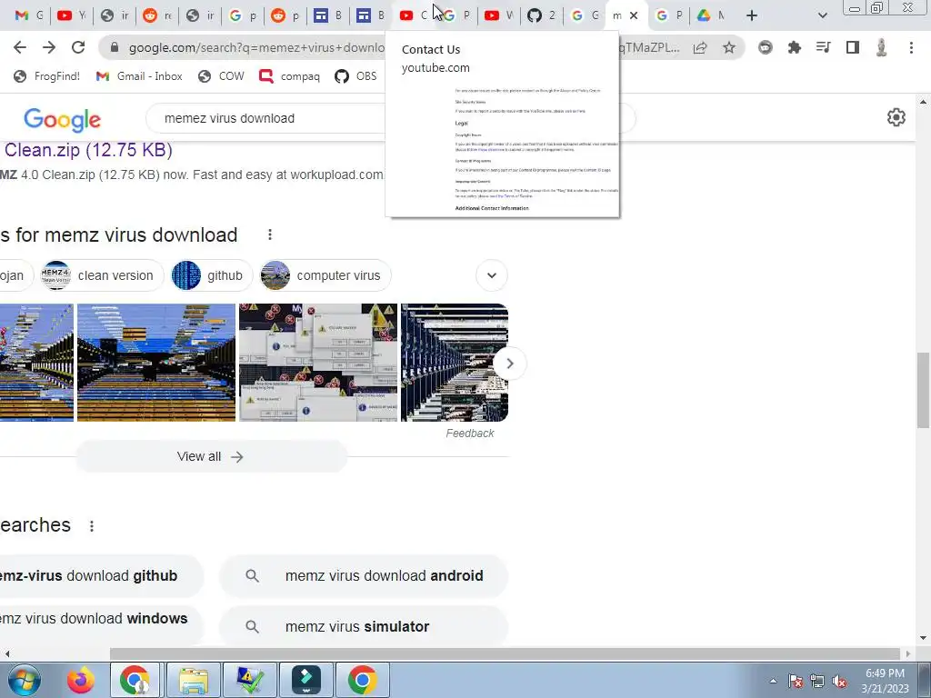Open the Chrome three-dot menu
This screenshot has height=698, width=931.
pos(911,47)
